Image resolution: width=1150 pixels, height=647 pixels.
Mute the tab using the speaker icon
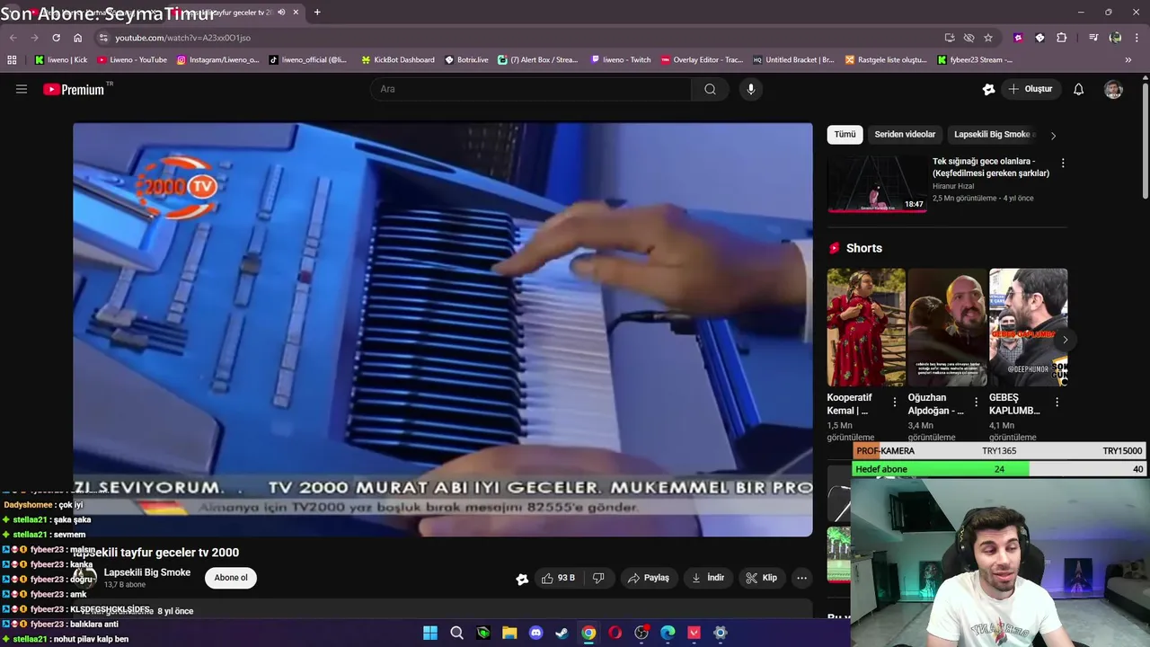coord(281,13)
